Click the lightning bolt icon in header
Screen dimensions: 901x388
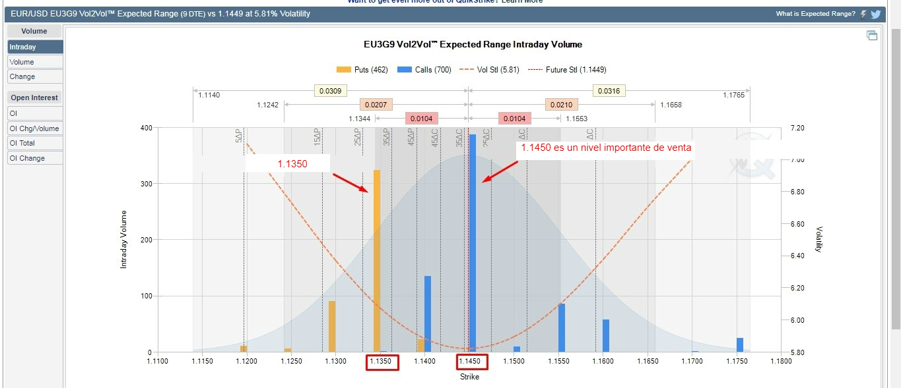(863, 14)
